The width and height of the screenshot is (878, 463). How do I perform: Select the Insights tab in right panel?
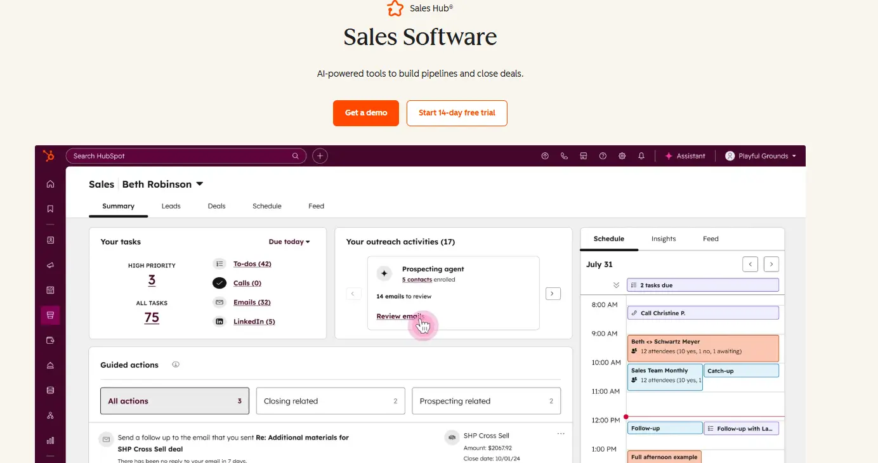coord(664,239)
